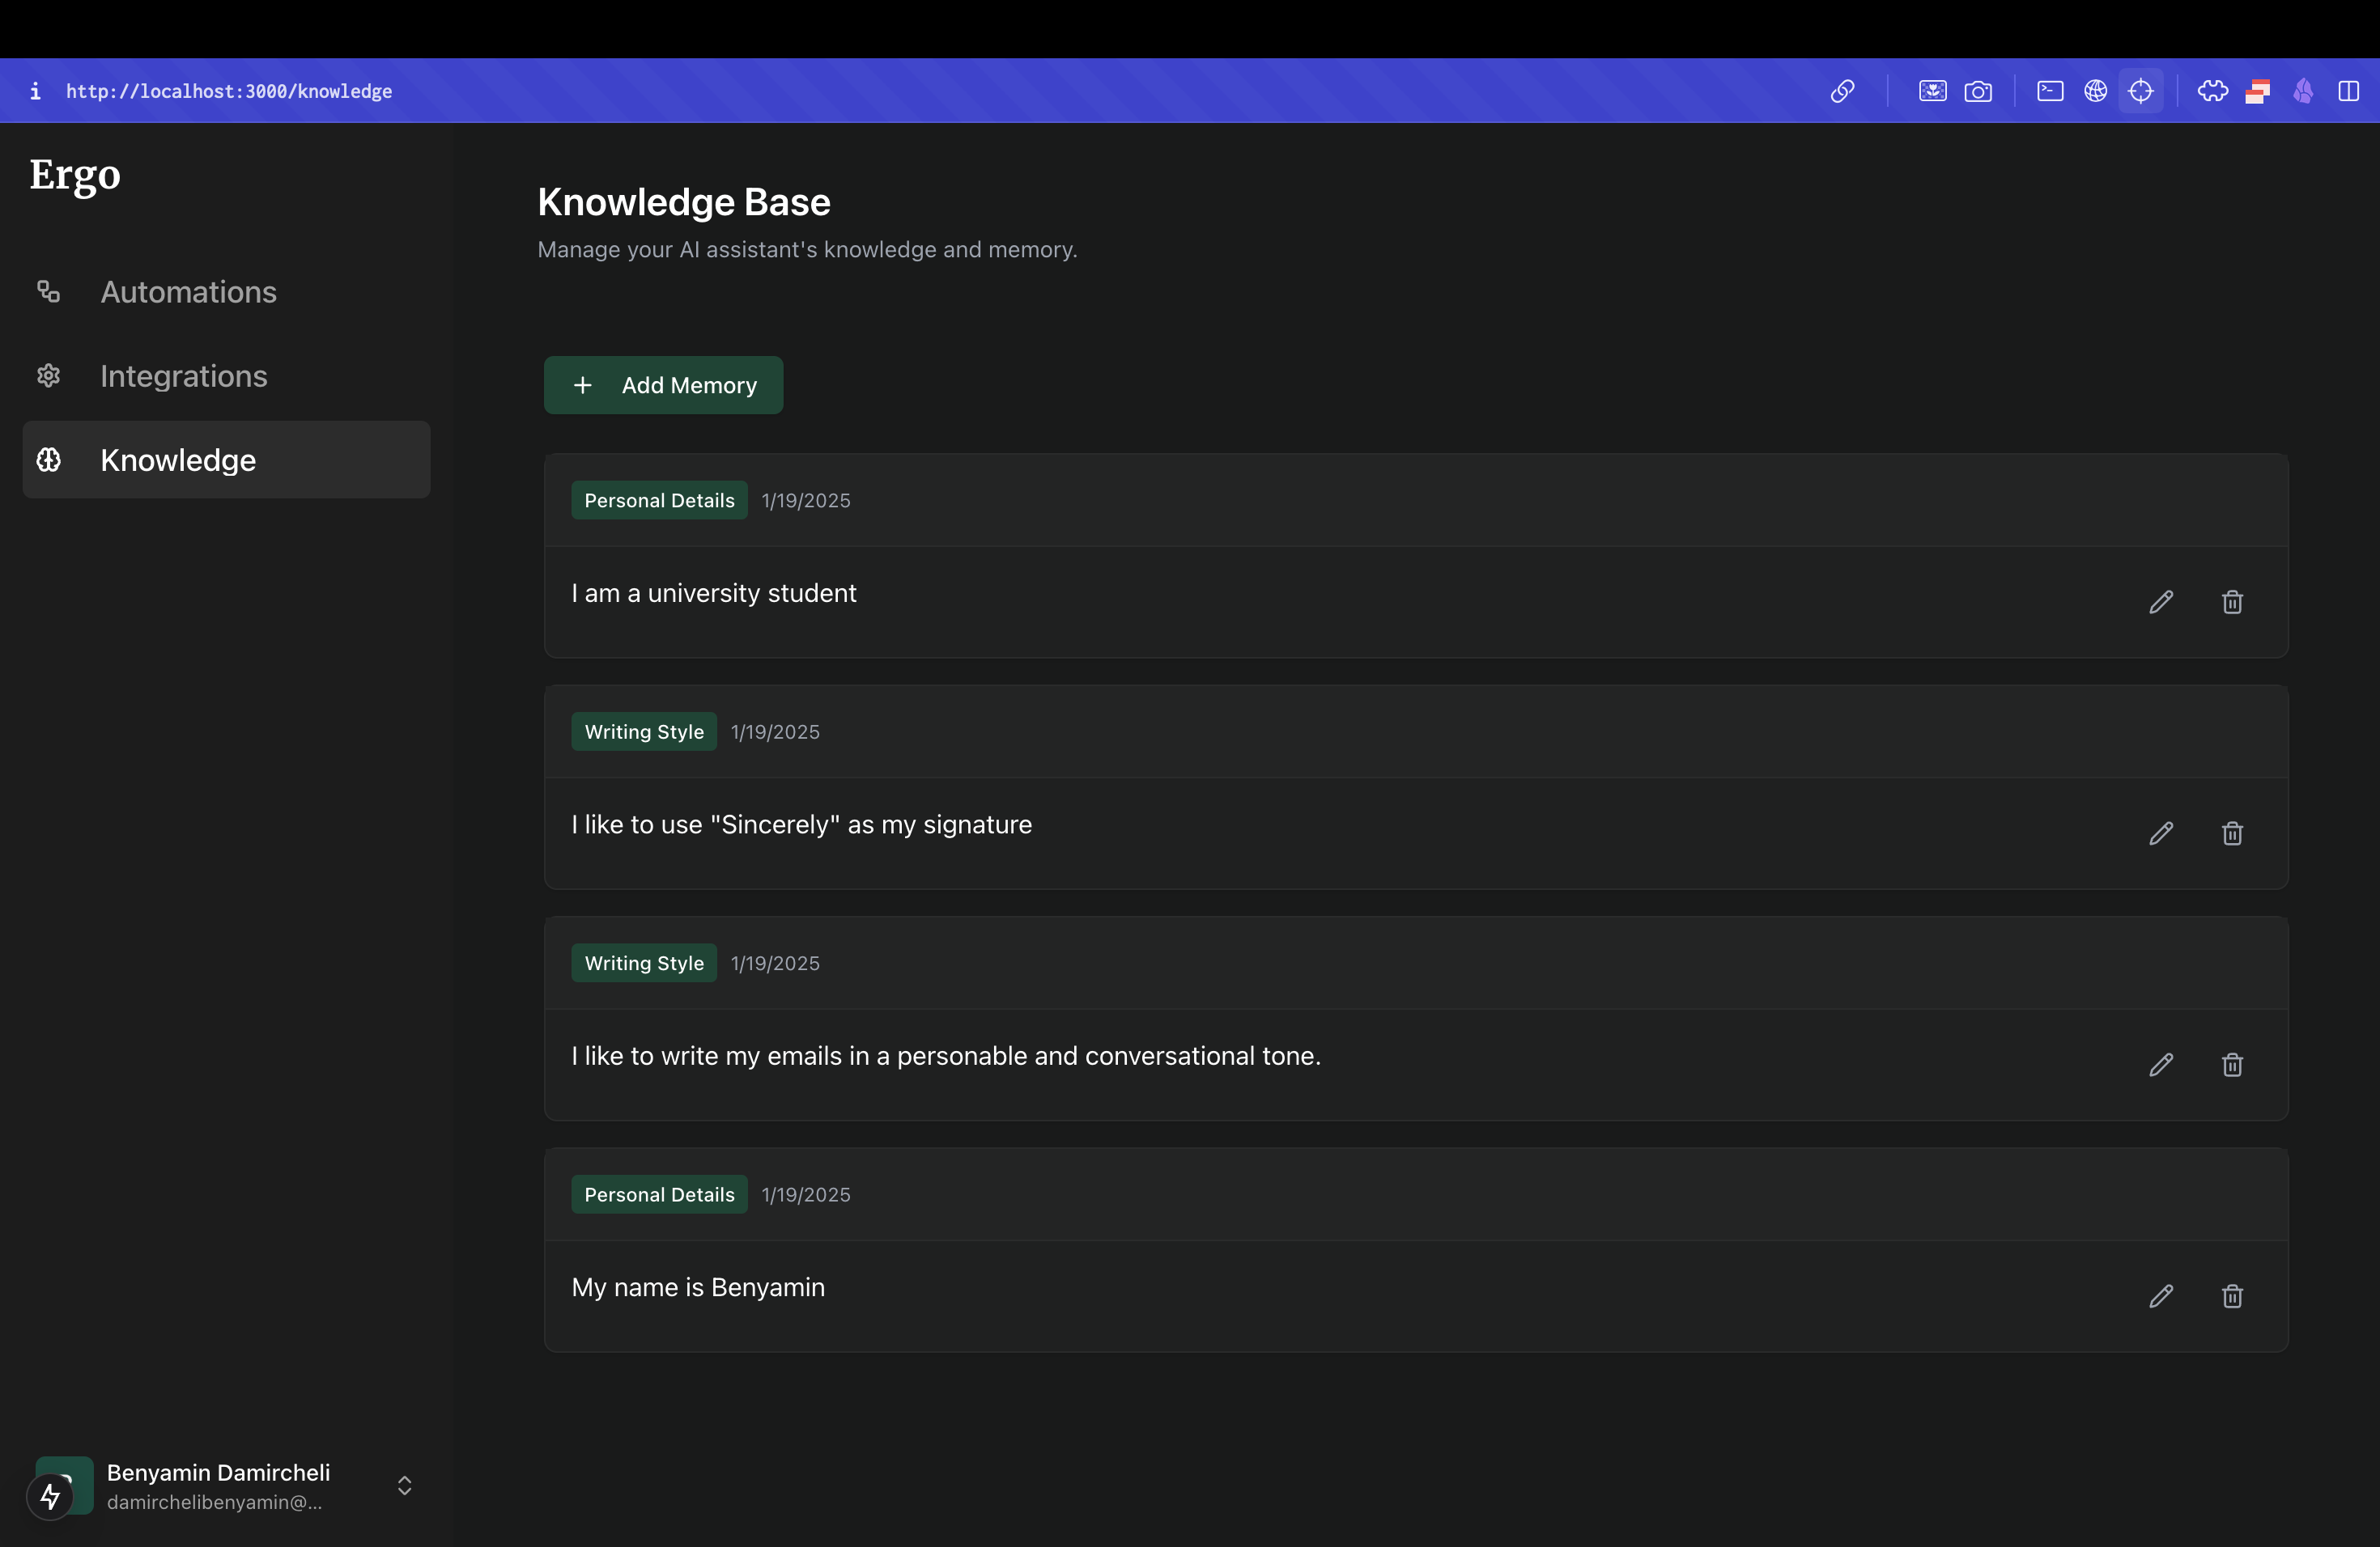This screenshot has height=1547, width=2380.
Task: Open the puzzle-piece extensions icon
Action: (2212, 91)
